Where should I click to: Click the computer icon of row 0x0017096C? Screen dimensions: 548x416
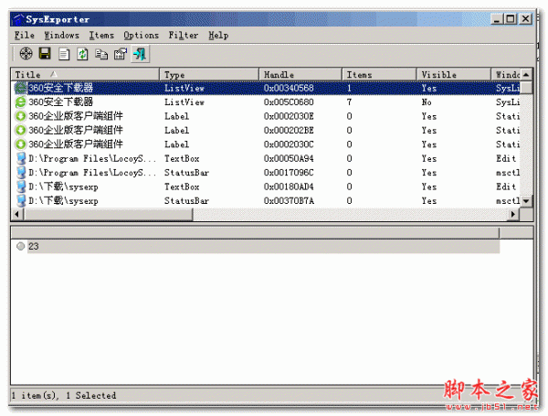click(x=21, y=173)
